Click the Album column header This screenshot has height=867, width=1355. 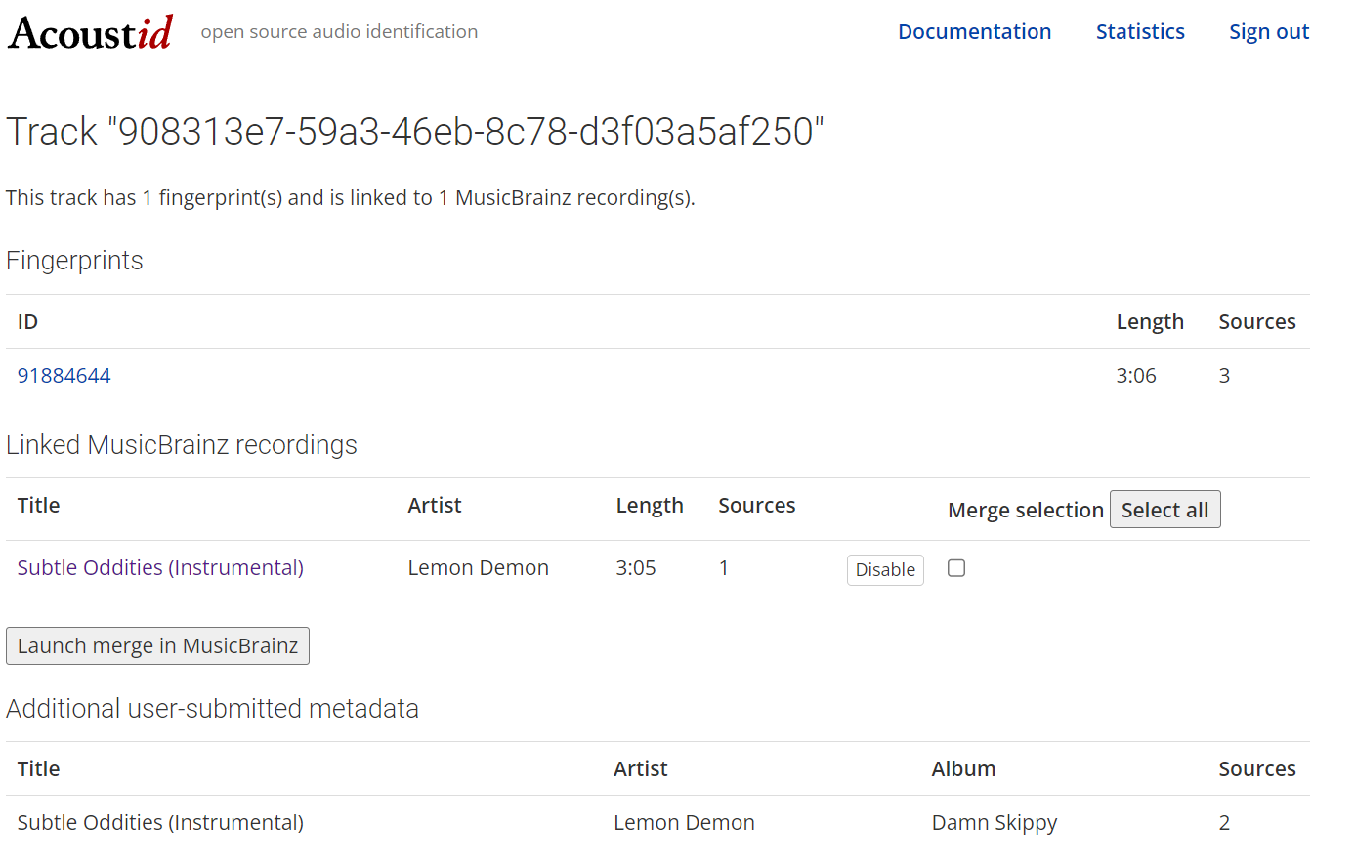coord(962,769)
